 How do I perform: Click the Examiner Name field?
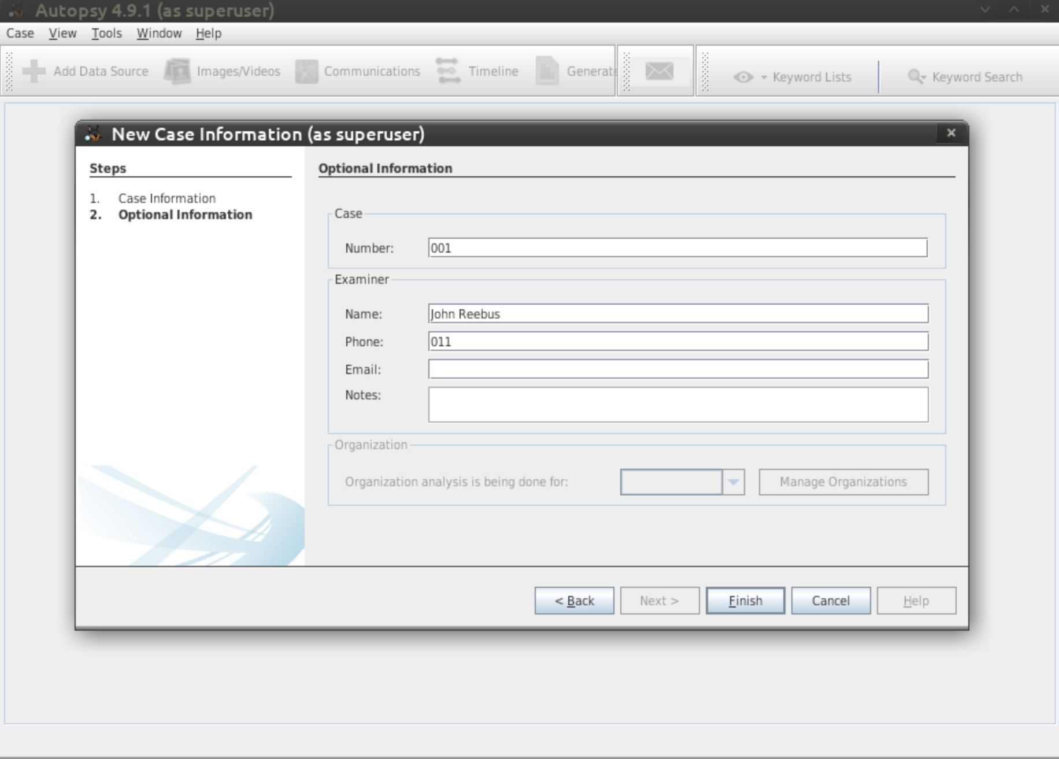pos(678,313)
